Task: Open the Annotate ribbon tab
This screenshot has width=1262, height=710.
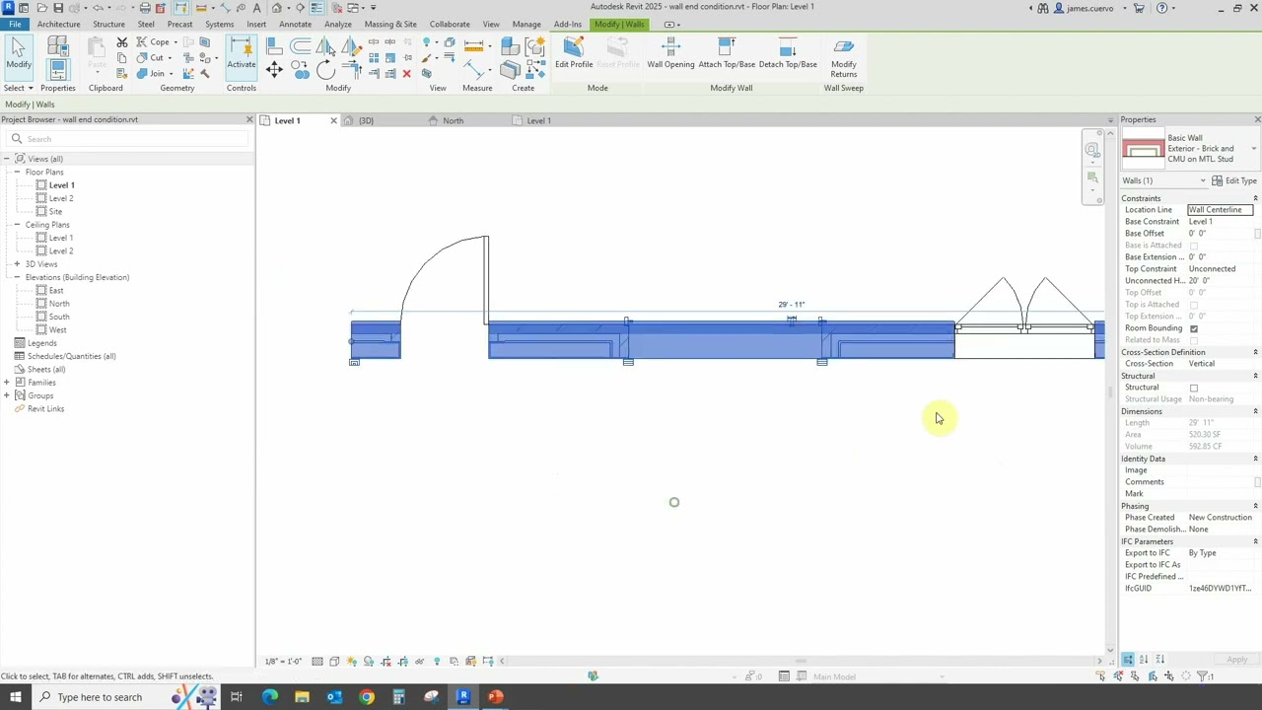Action: (x=295, y=24)
